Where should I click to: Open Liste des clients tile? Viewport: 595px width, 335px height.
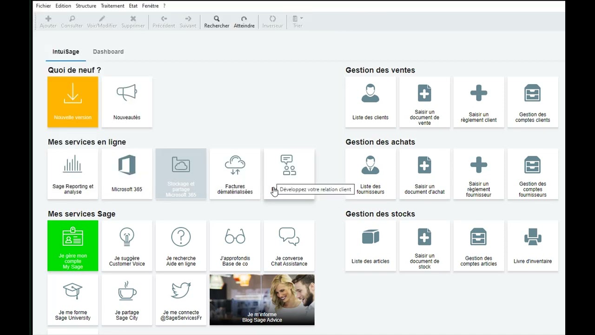(370, 102)
